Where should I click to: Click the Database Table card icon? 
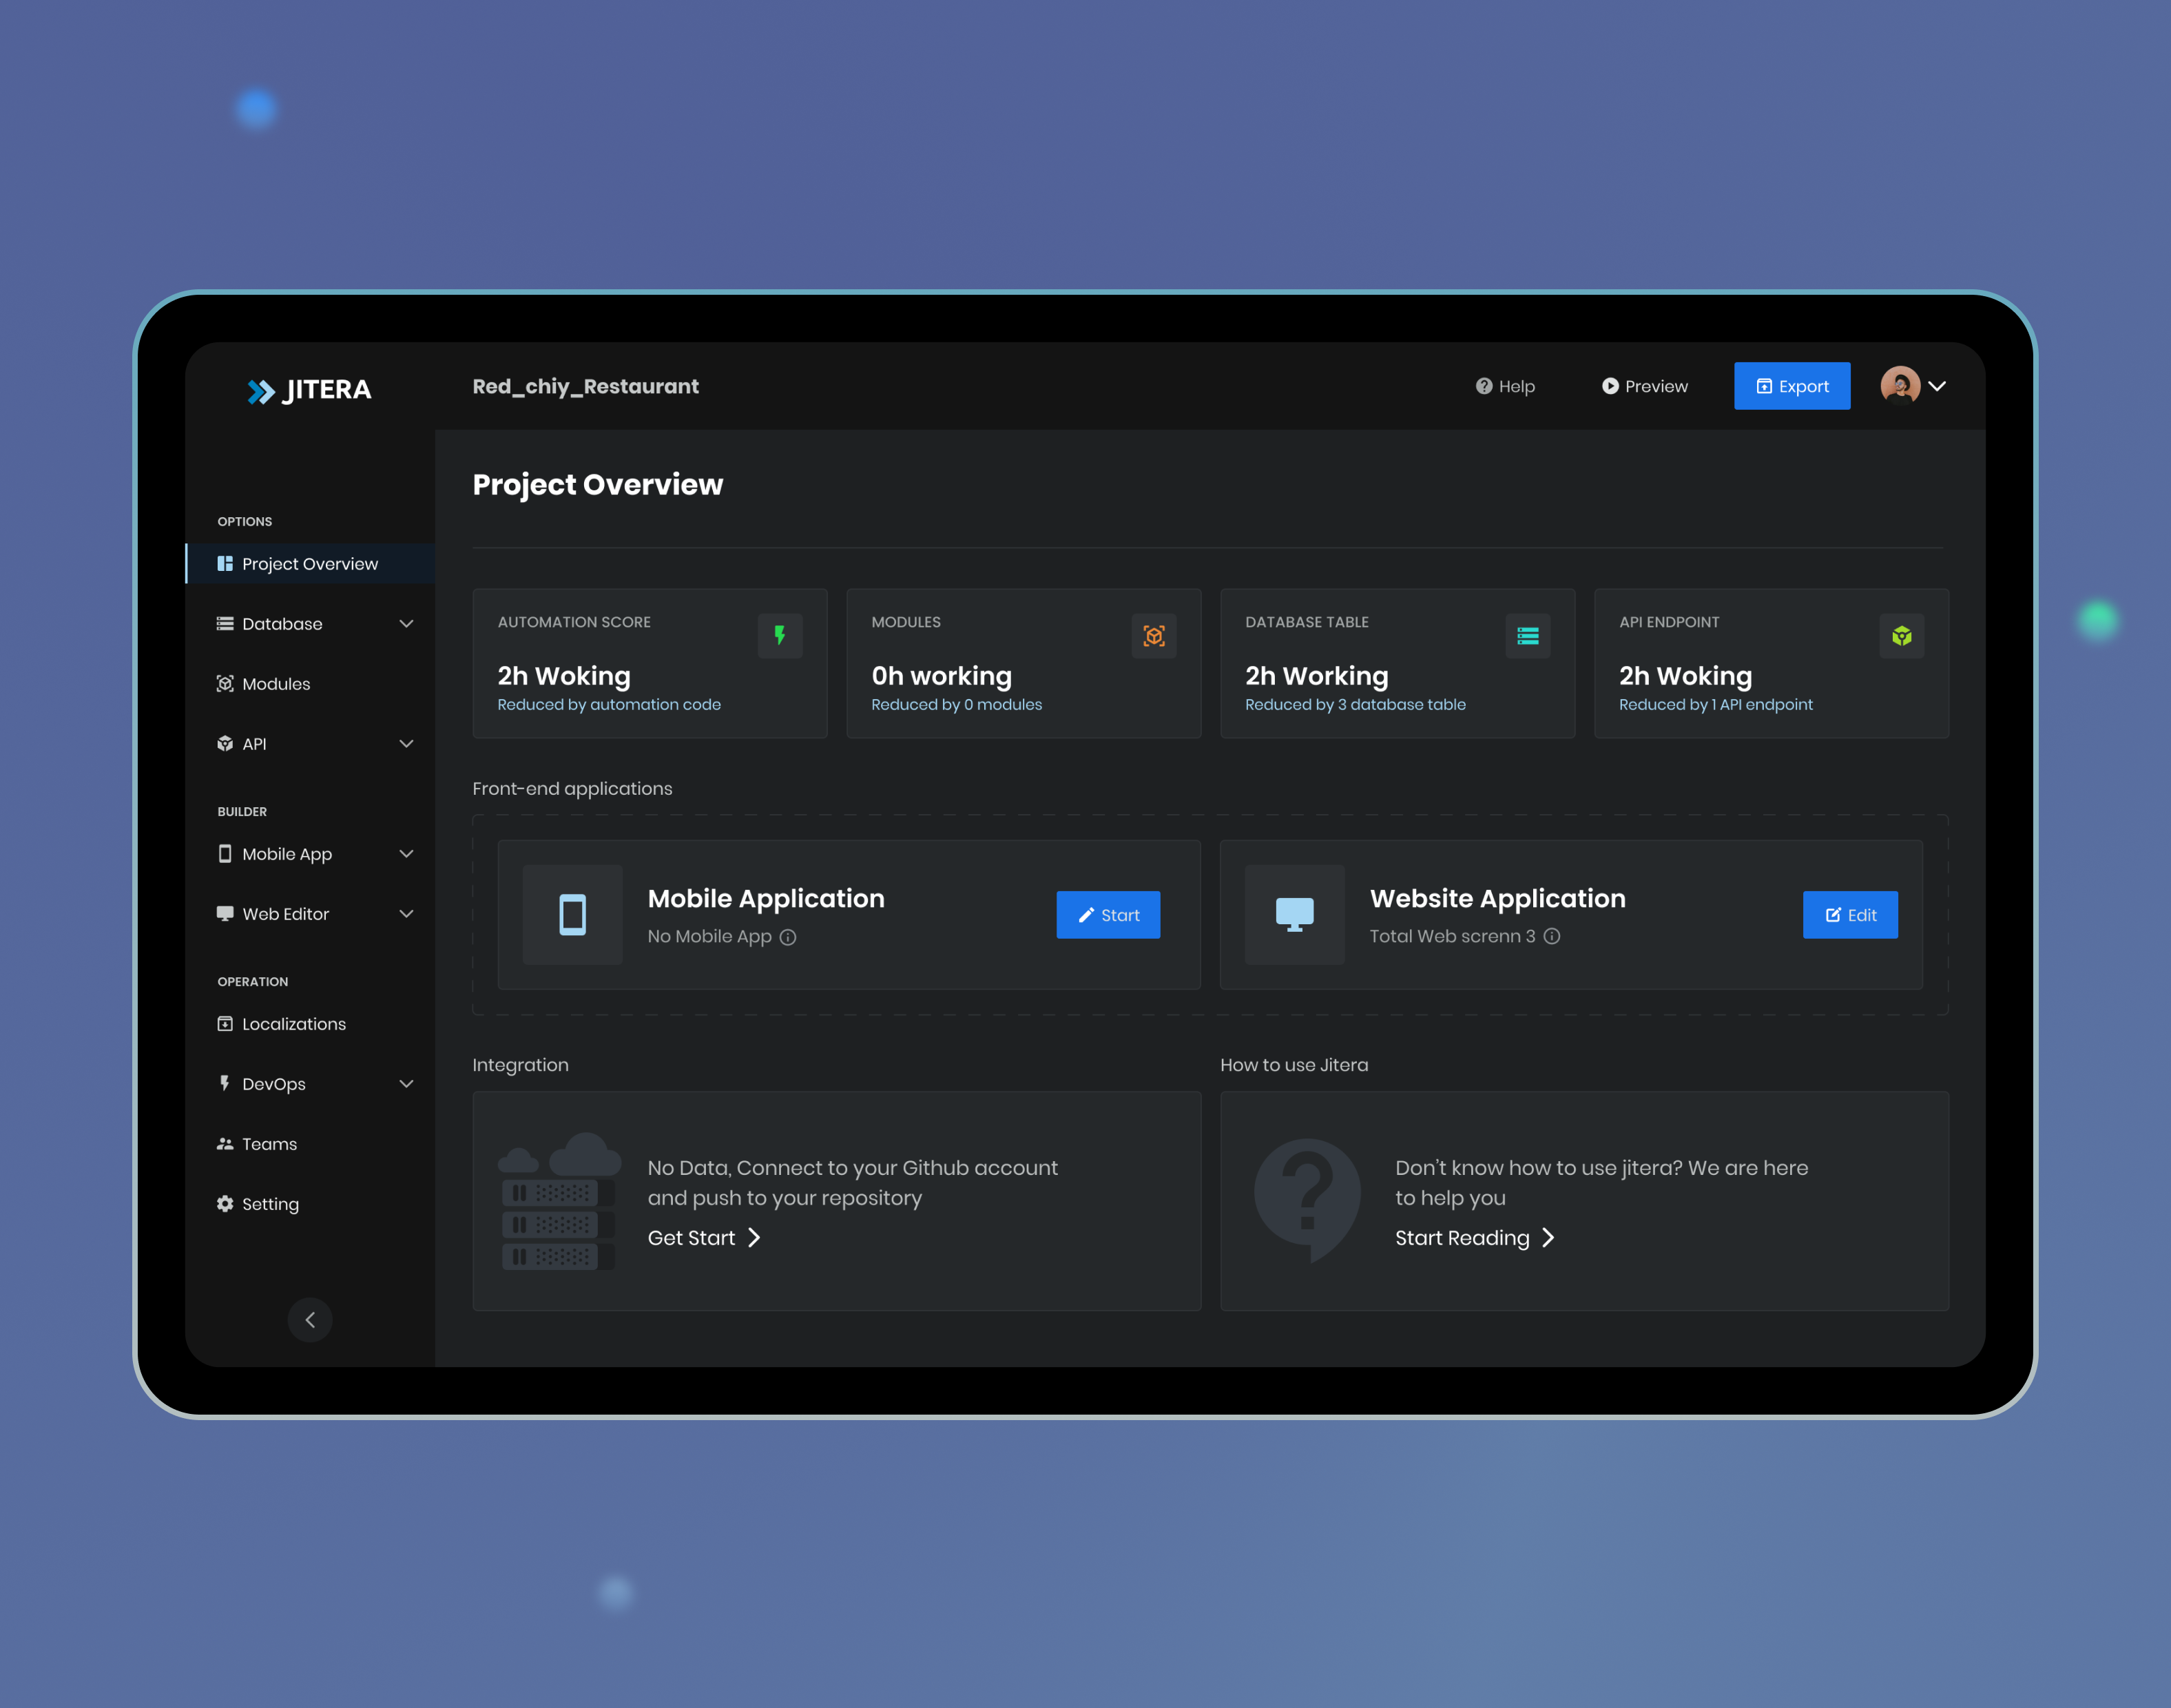1528,635
